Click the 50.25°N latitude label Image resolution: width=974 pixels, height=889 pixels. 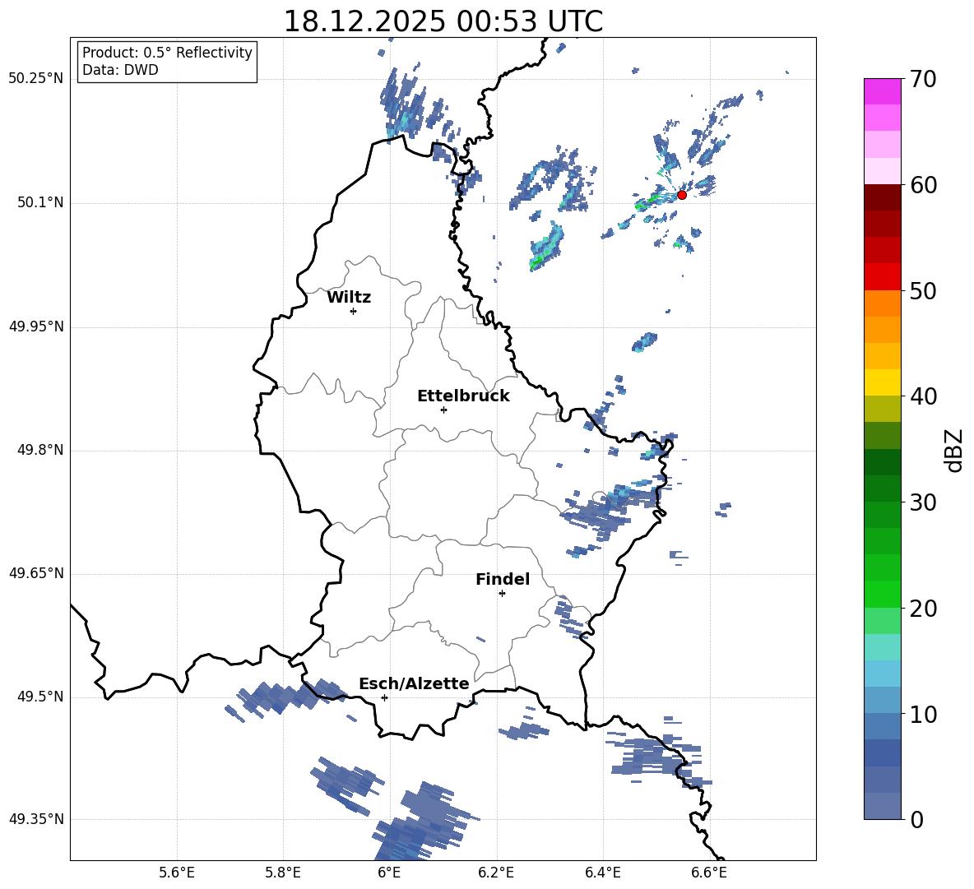[36, 79]
